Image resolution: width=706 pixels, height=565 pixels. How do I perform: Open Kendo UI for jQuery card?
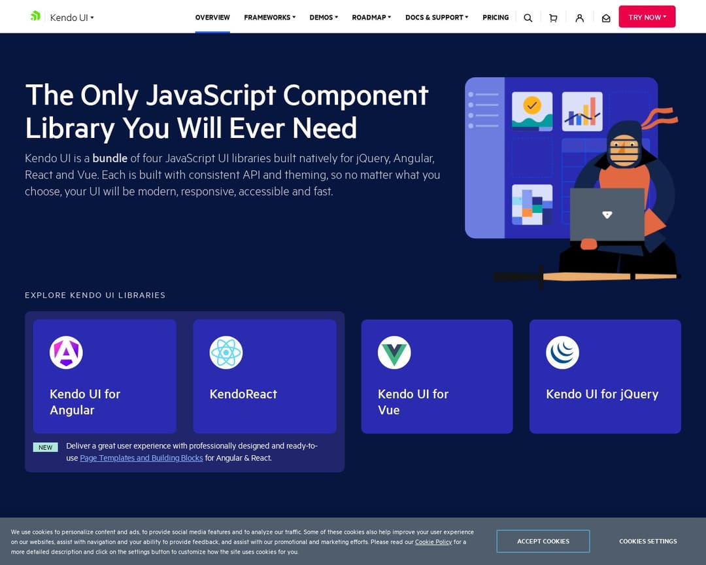point(605,377)
